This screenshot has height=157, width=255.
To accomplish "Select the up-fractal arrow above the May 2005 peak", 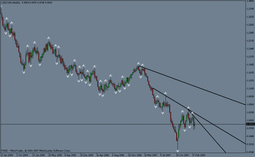I will pos(49,38).
